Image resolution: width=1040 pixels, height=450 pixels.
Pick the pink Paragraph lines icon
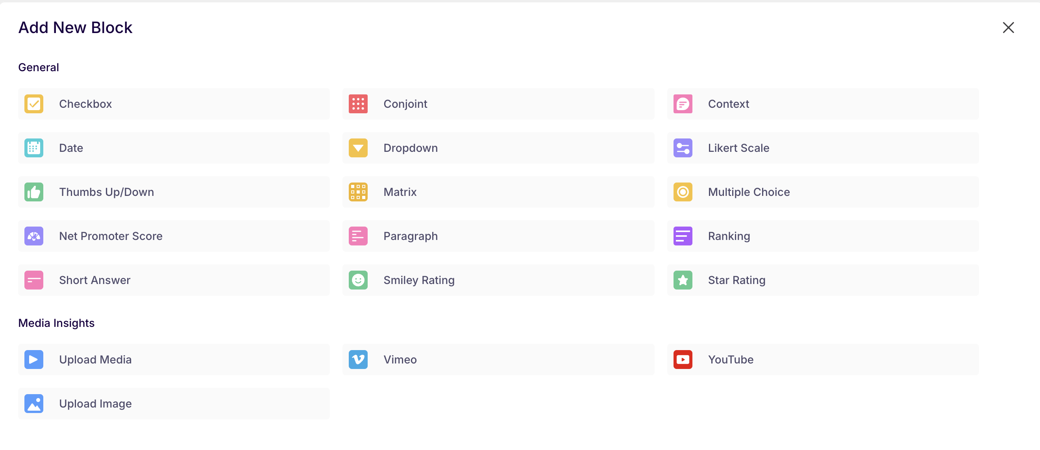point(358,236)
